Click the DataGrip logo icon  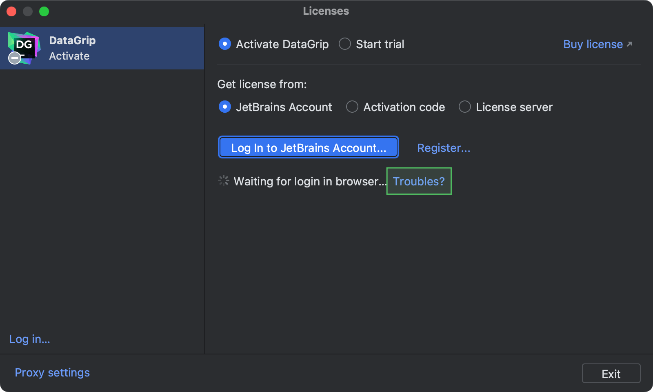coord(24,47)
